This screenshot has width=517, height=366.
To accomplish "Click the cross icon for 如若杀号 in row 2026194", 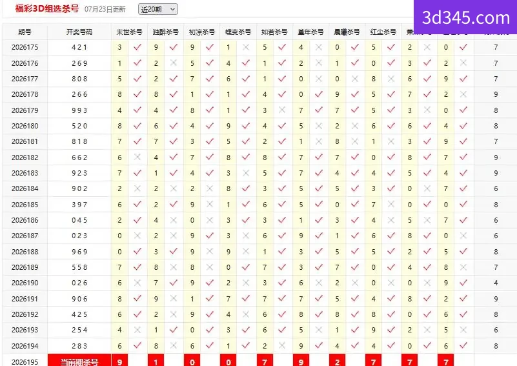I will pos(282,345).
